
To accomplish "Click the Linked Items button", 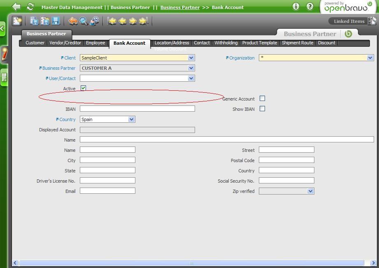I will click(349, 21).
